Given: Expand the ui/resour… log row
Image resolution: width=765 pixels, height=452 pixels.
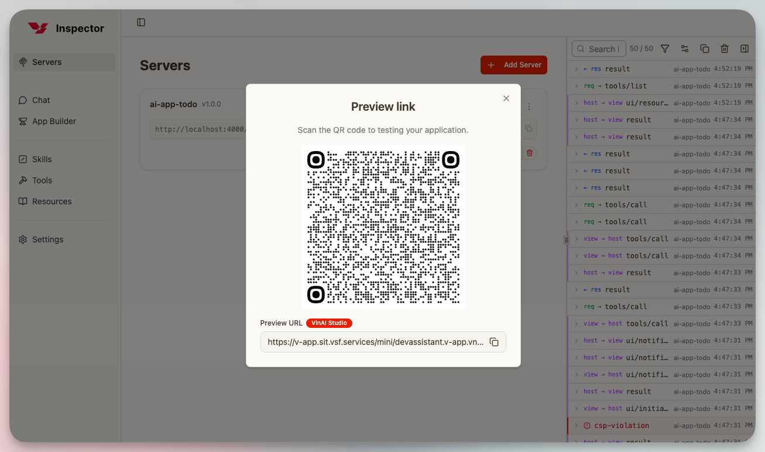Looking at the screenshot, I should [661, 103].
